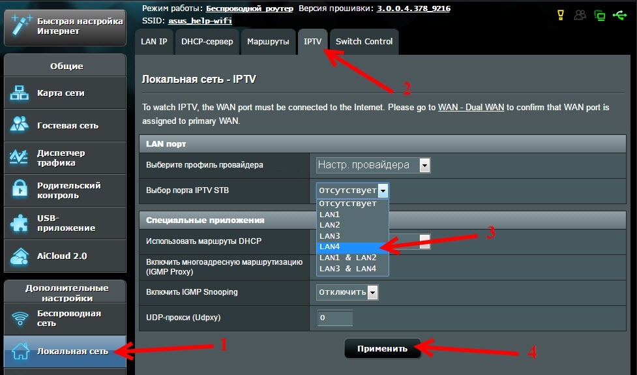Click the IPTV STB port dropdown arrow
The width and height of the screenshot is (637, 375).
[383, 190]
